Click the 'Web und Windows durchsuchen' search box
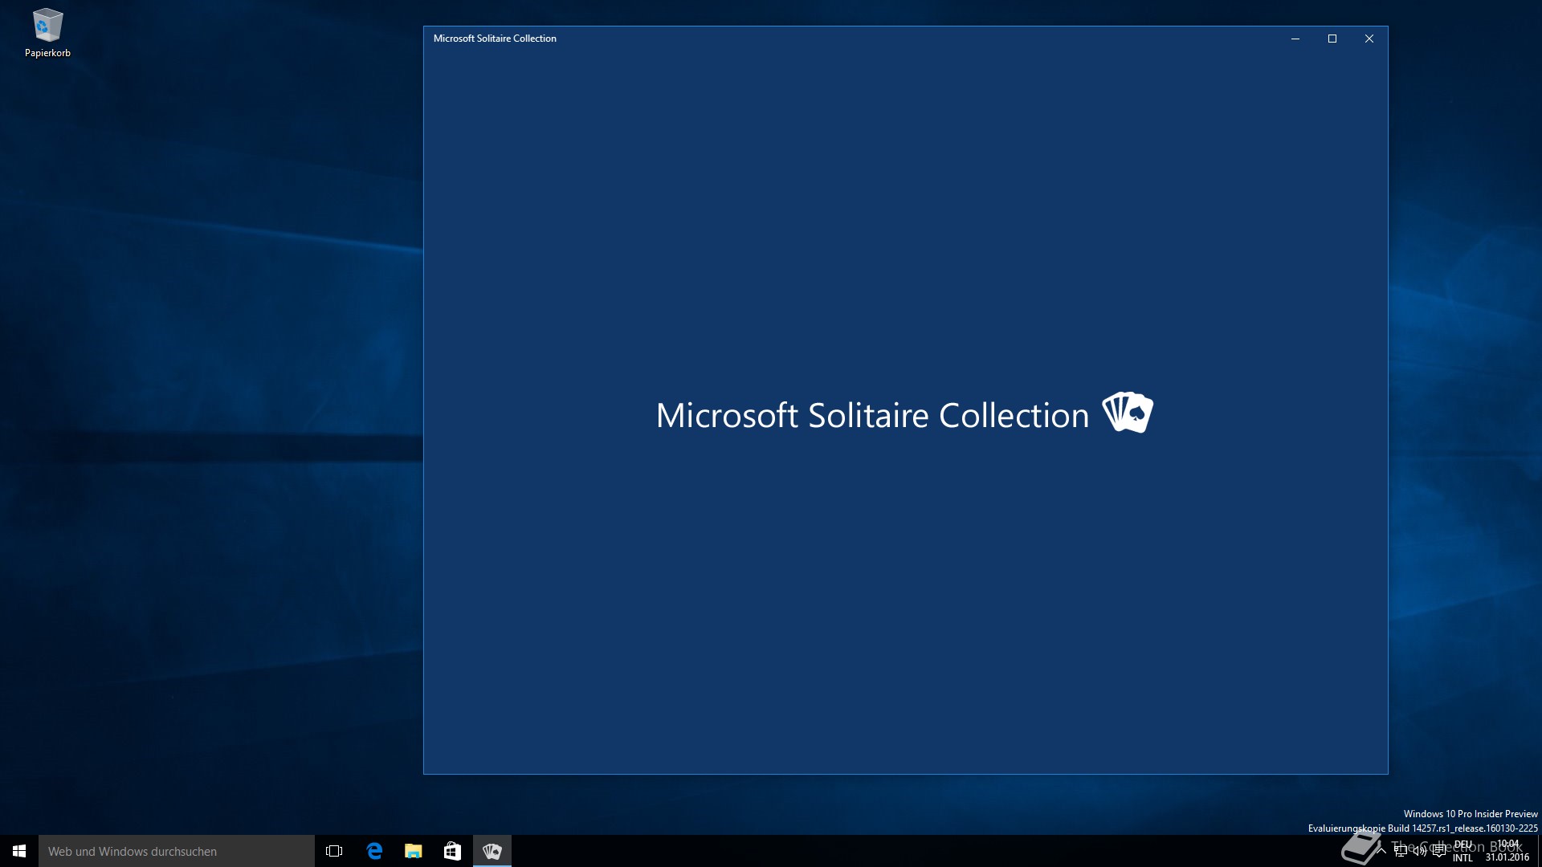1542x867 pixels. click(x=177, y=851)
